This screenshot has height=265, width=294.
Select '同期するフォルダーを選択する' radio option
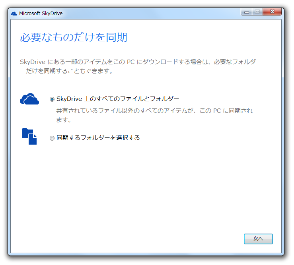tap(52, 138)
